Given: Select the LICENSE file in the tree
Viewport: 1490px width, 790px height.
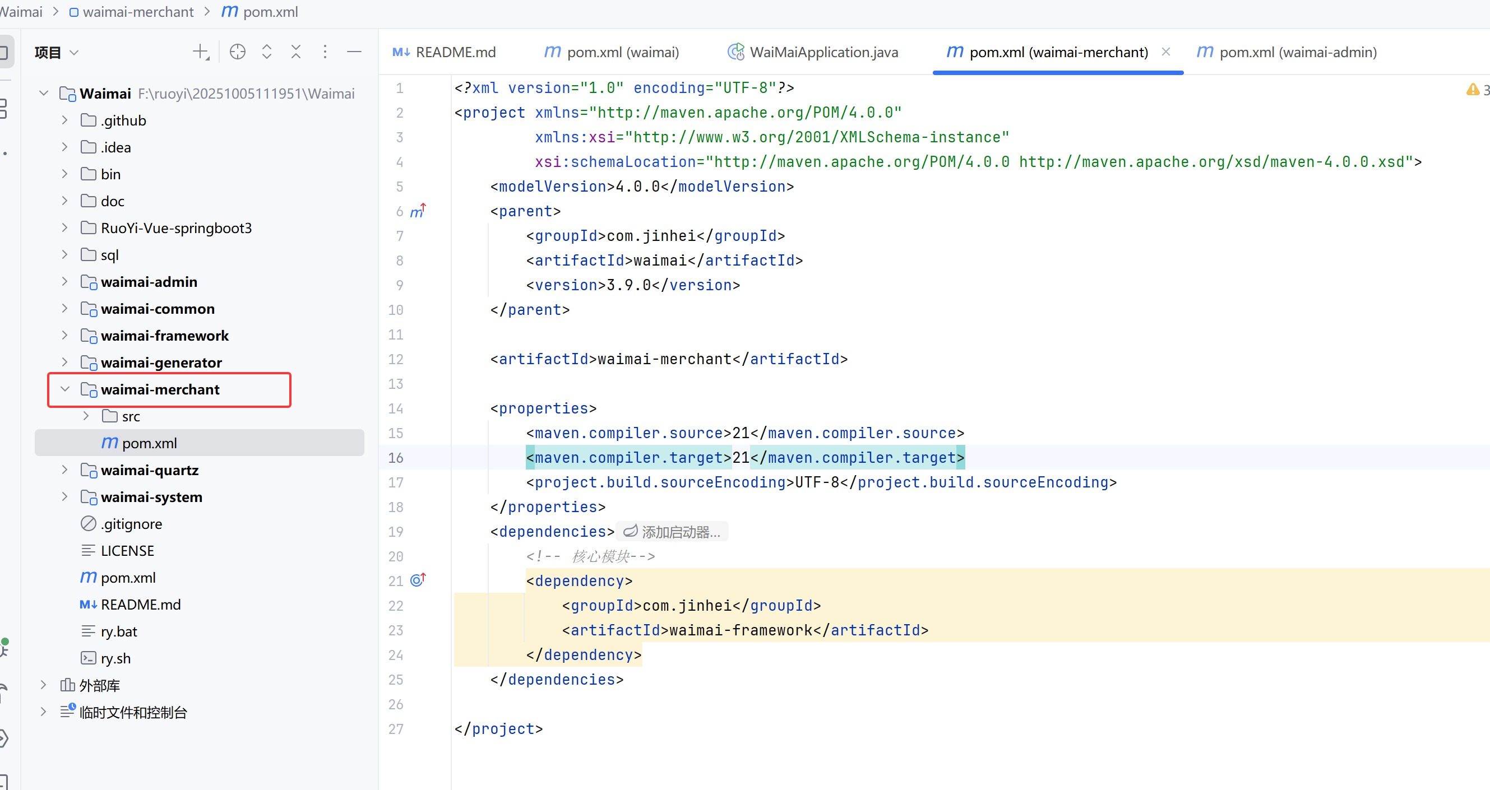Looking at the screenshot, I should [x=127, y=551].
